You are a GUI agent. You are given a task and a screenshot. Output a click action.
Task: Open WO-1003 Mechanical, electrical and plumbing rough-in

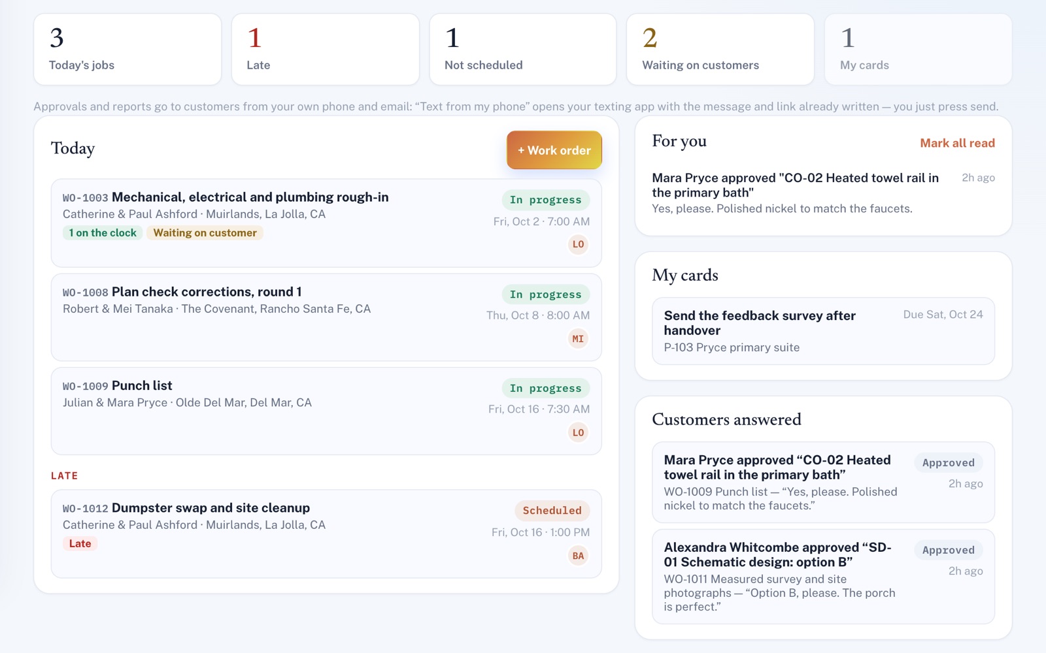[x=326, y=223]
